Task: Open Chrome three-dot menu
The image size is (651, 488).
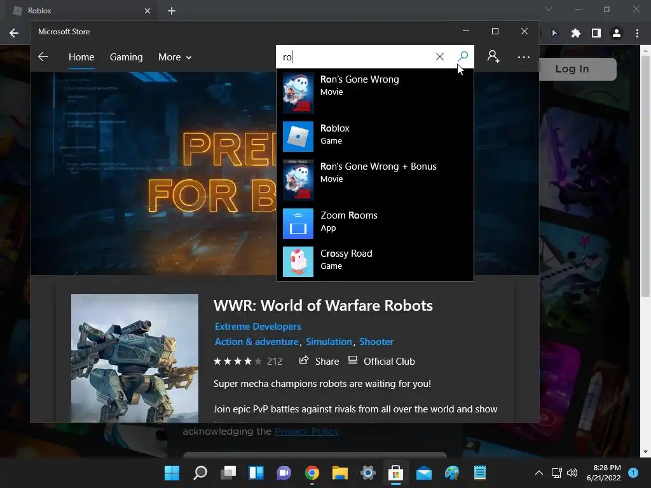Action: (637, 33)
